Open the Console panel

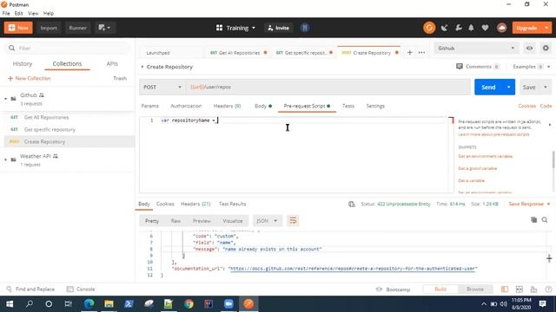tap(81, 289)
